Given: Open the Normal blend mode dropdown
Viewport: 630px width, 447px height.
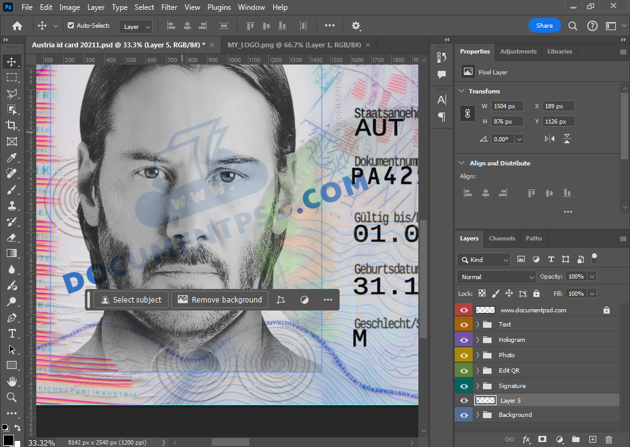Looking at the screenshot, I should [496, 277].
